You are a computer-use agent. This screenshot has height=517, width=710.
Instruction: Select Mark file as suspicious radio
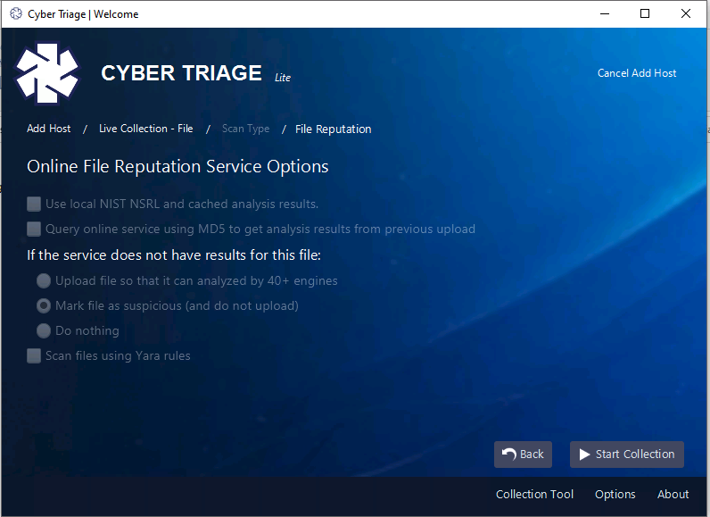click(44, 306)
